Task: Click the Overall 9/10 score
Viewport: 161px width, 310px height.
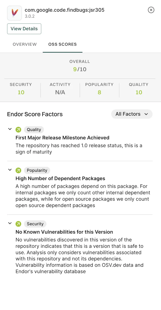Action: click(79, 69)
